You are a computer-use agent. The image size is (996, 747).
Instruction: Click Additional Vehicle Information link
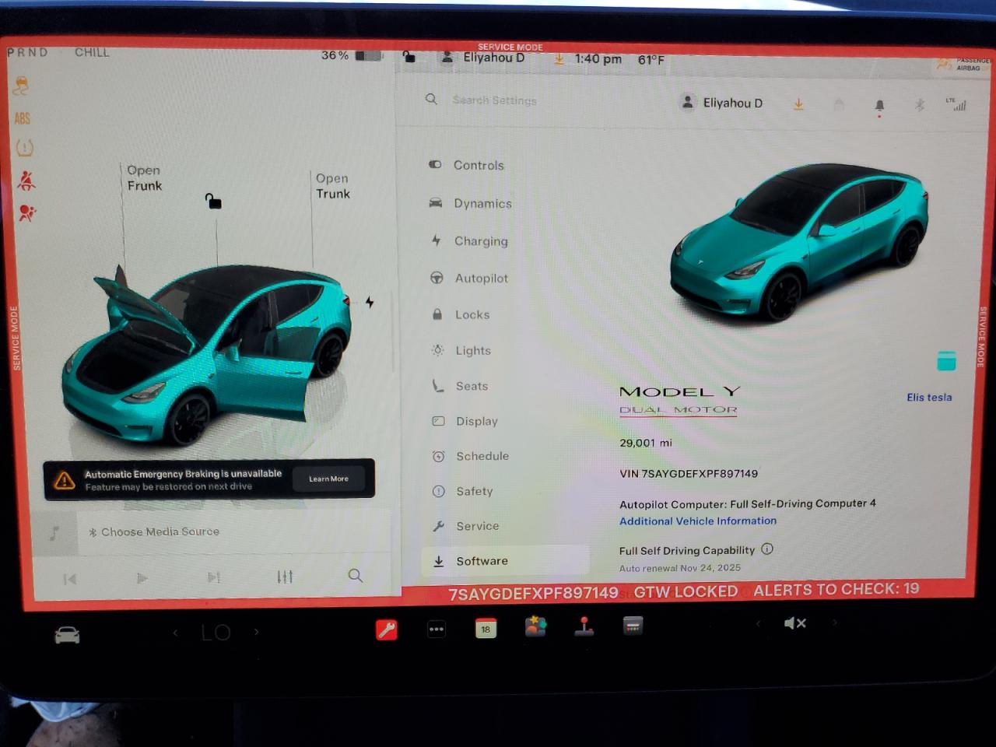click(x=697, y=521)
